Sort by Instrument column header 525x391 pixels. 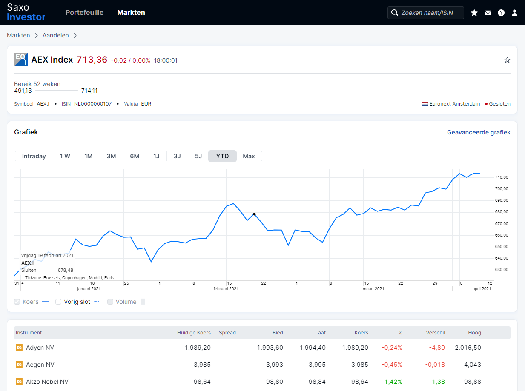29,333
